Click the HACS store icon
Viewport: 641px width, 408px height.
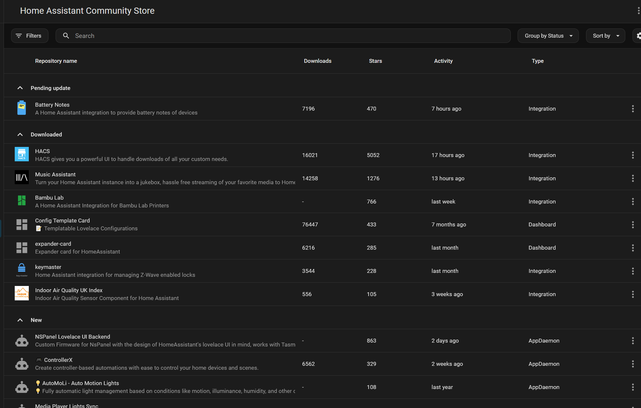click(x=22, y=154)
